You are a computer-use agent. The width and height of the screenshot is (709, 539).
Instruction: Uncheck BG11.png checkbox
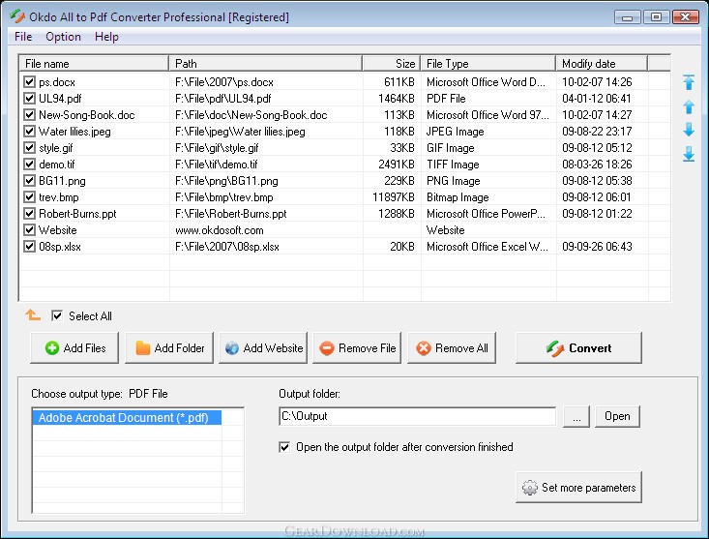[29, 180]
